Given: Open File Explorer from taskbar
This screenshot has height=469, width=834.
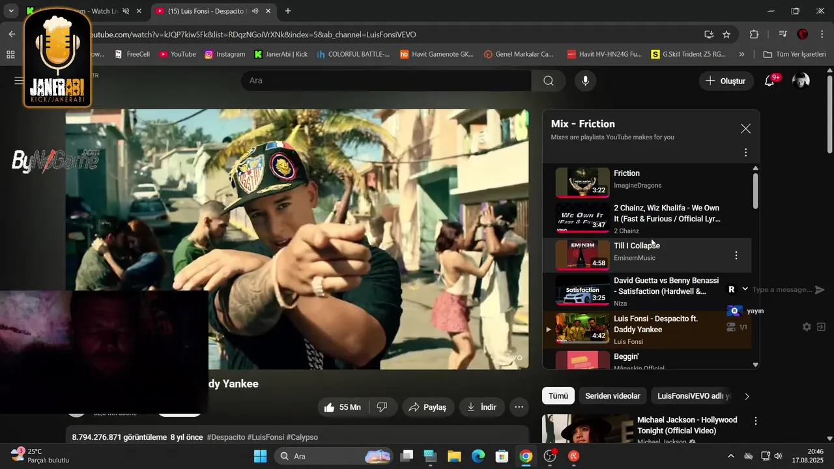Looking at the screenshot, I should coord(454,456).
